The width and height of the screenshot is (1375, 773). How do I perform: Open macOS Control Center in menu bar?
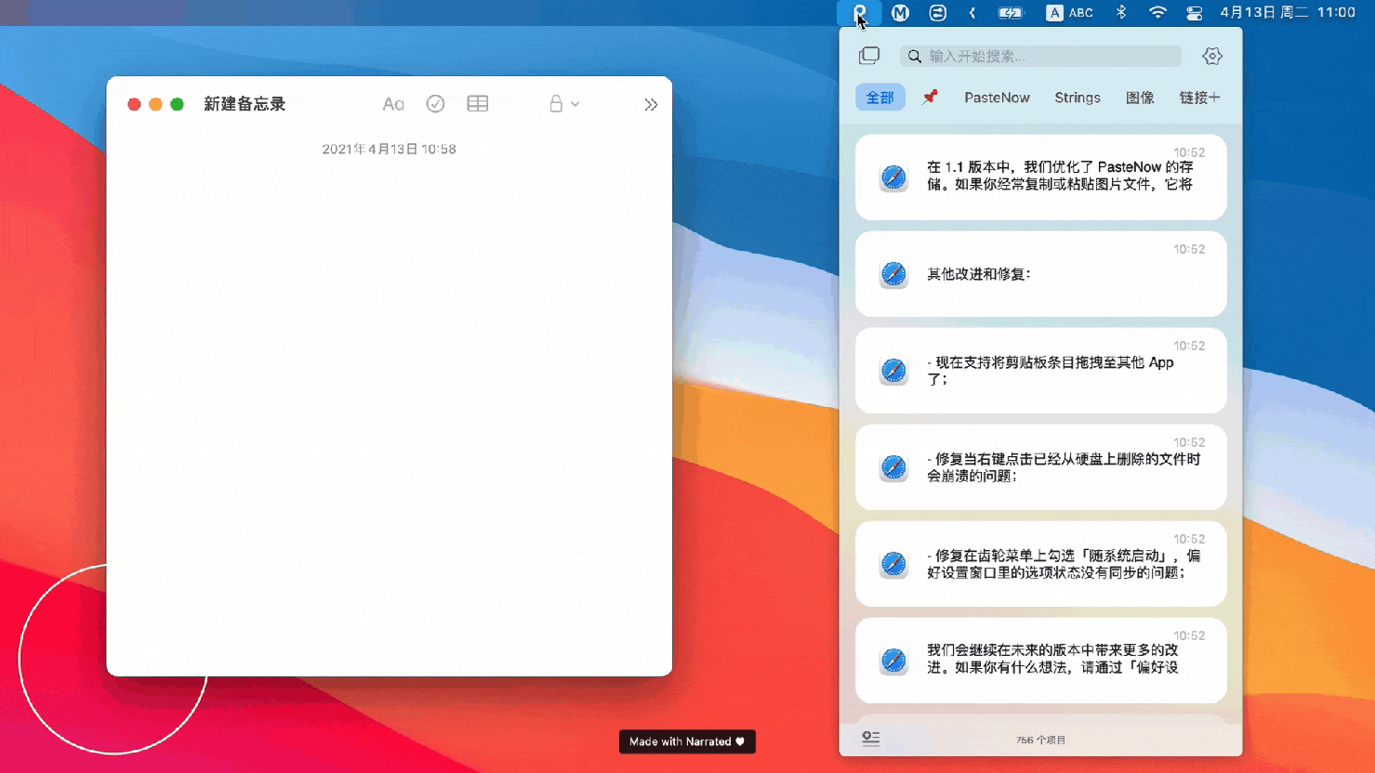pos(1195,13)
